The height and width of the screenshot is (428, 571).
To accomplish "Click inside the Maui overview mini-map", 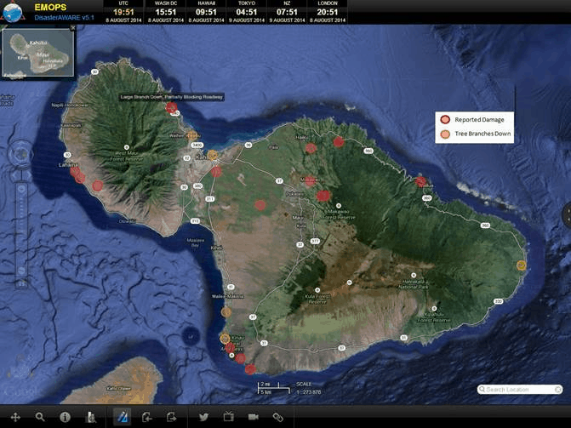I will (38, 54).
